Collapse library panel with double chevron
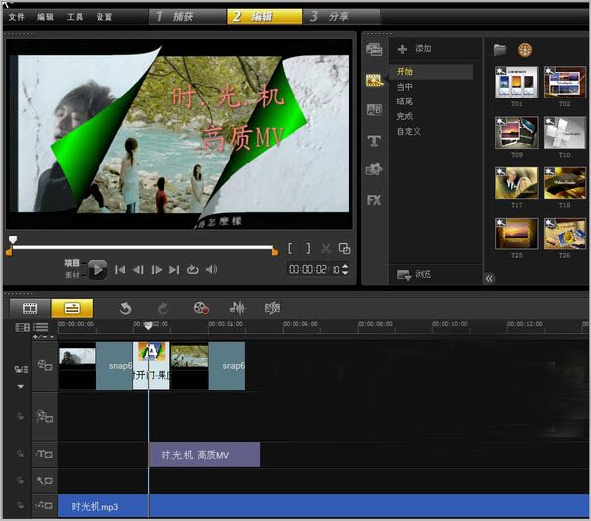591x521 pixels. [x=489, y=278]
